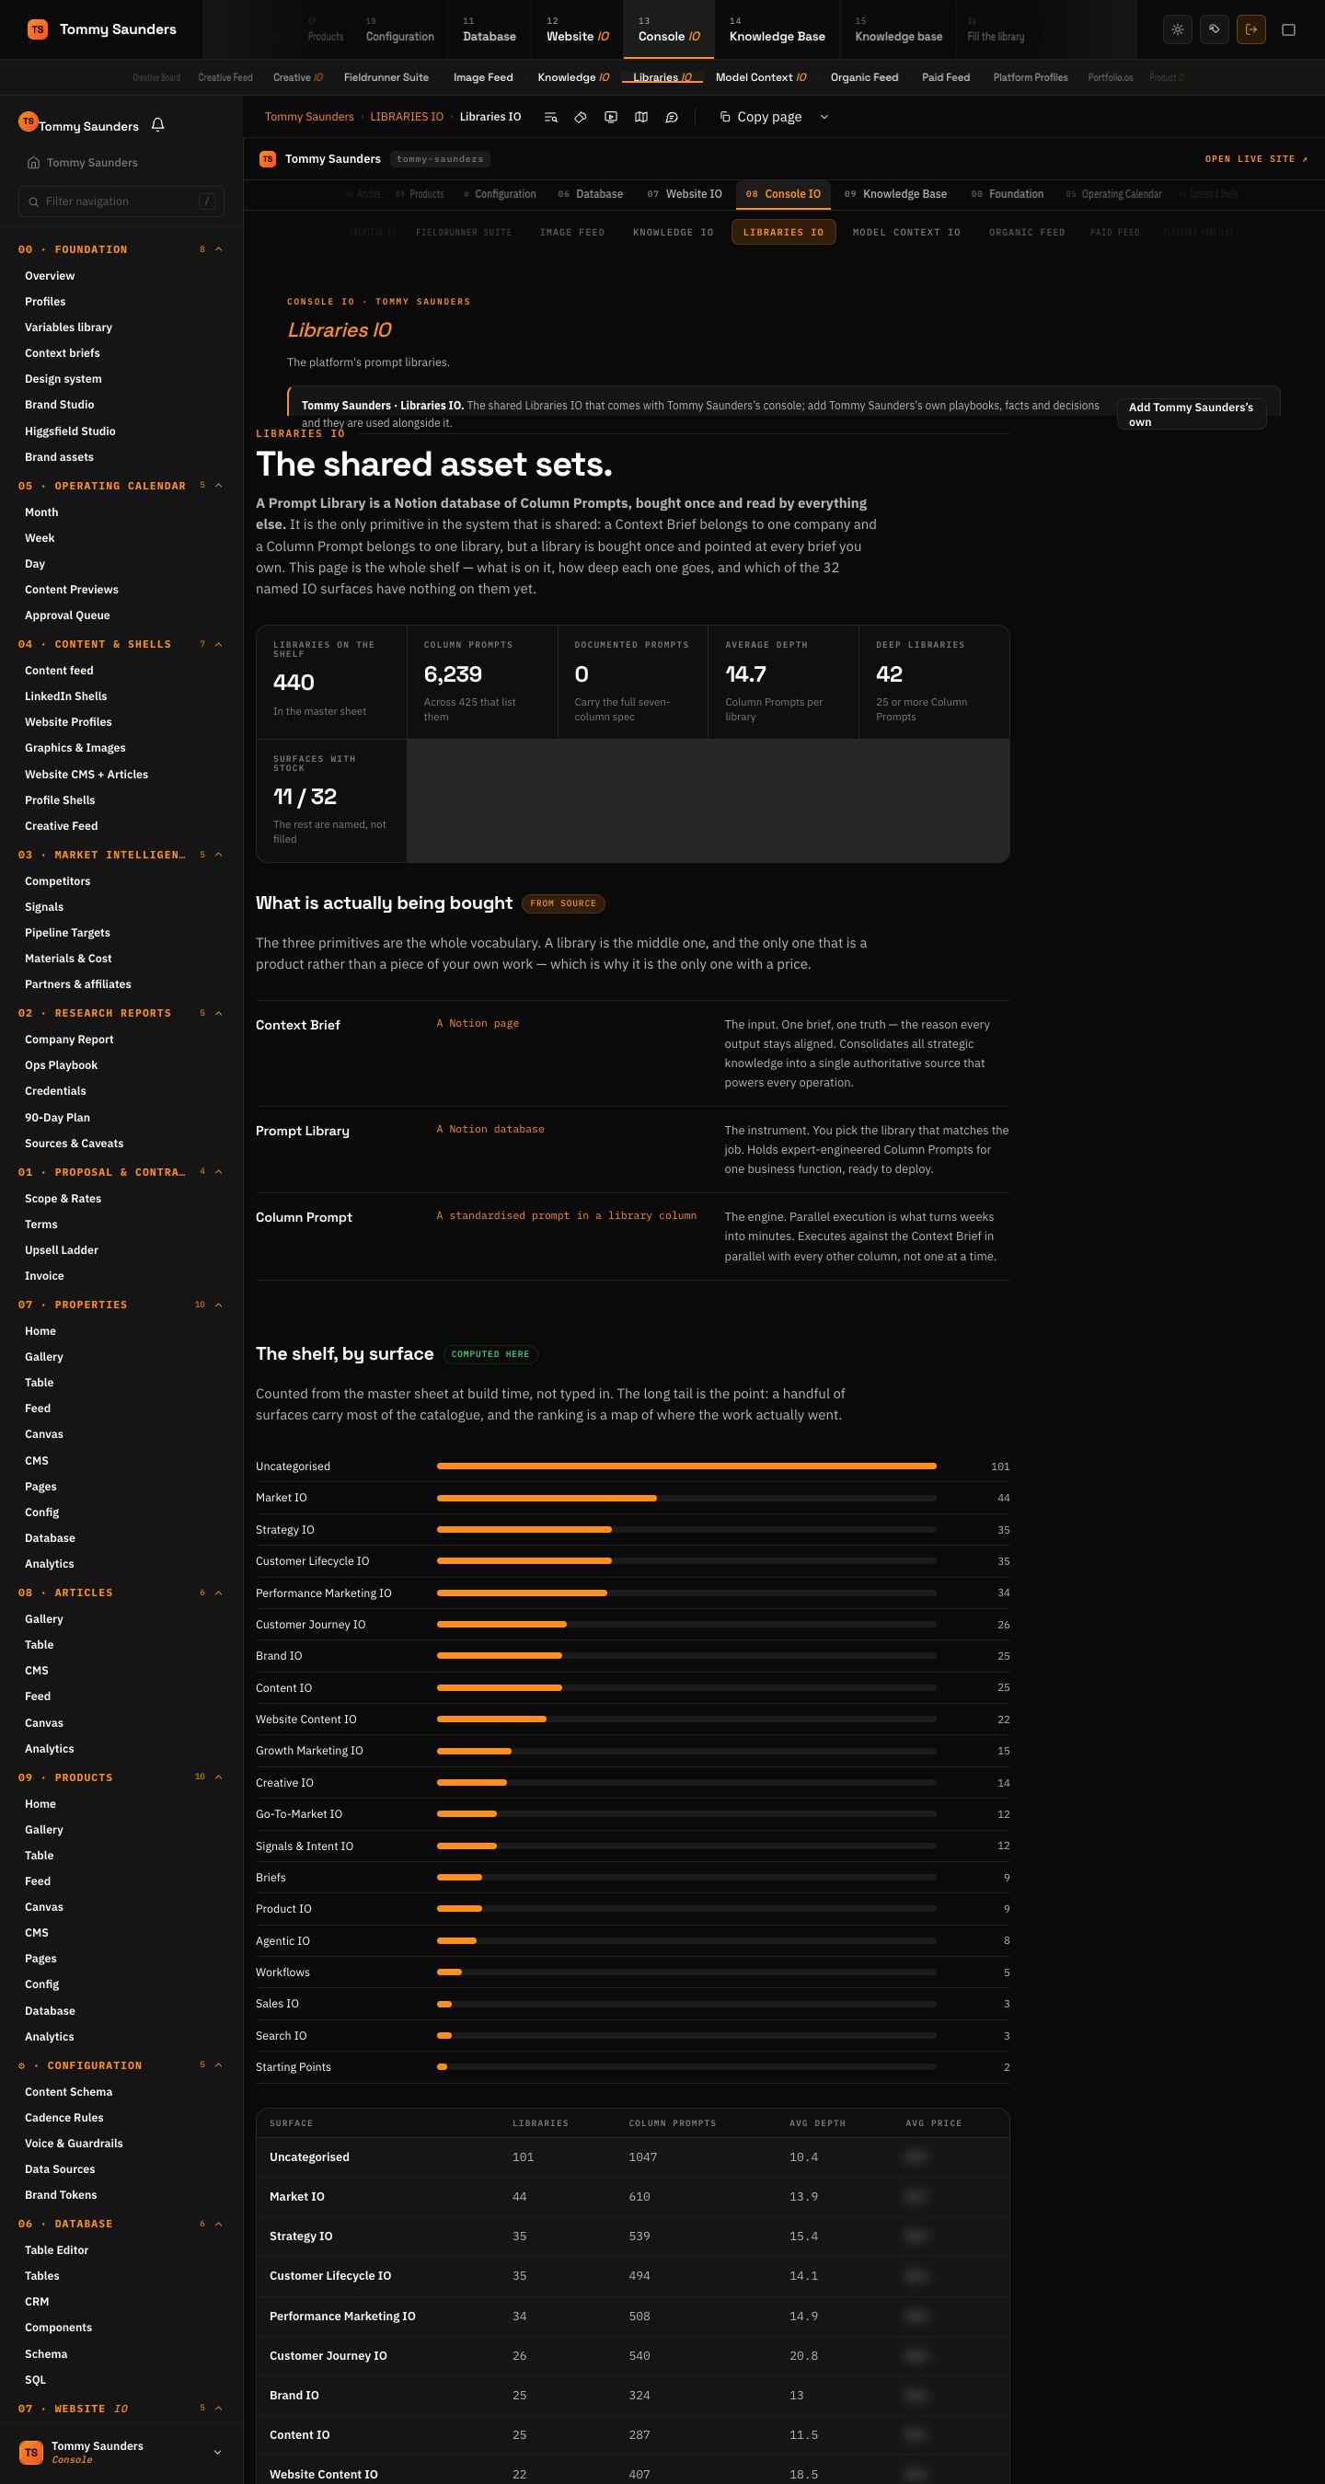The height and width of the screenshot is (2484, 1325).
Task: Click the copy icon beside Copy page
Action: [725, 117]
